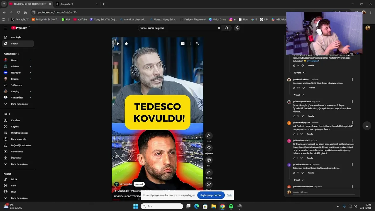Open Spotify from the taskbar
Image resolution: width=375 pixels, height=211 pixels.
coord(231,206)
